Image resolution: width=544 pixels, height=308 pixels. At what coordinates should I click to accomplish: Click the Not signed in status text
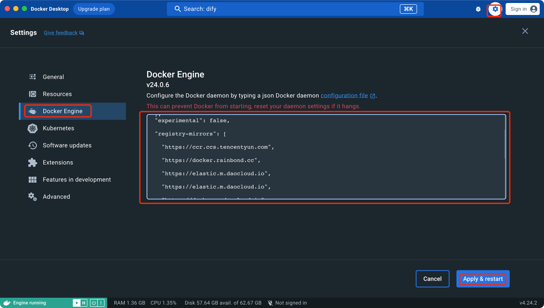291,303
